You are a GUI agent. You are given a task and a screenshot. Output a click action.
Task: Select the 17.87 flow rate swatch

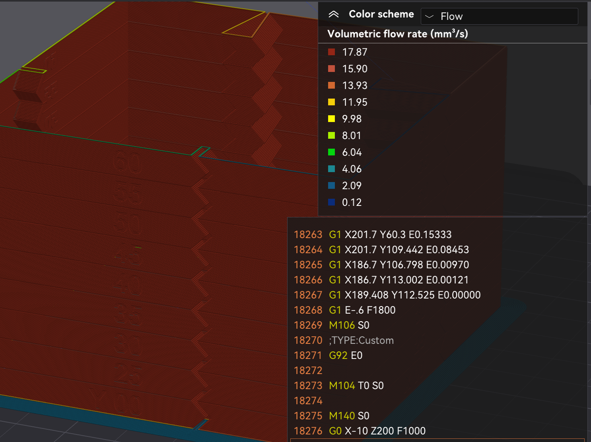click(331, 52)
